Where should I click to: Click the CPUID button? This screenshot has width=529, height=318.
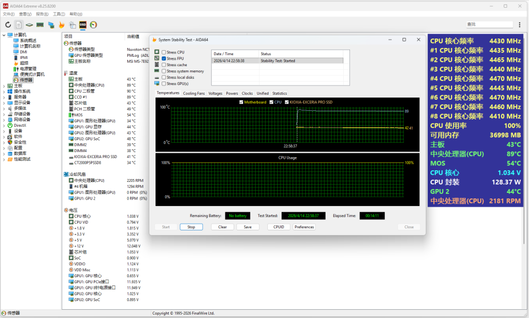279,227
